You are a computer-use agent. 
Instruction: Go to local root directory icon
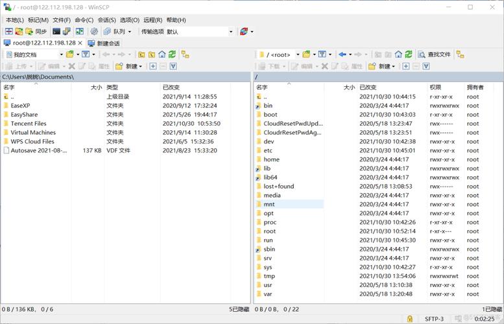pos(152,54)
